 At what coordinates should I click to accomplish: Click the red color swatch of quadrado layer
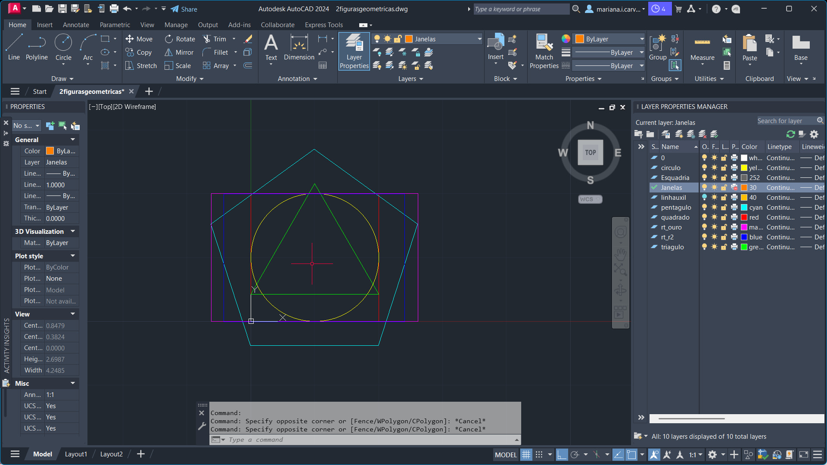(x=744, y=217)
